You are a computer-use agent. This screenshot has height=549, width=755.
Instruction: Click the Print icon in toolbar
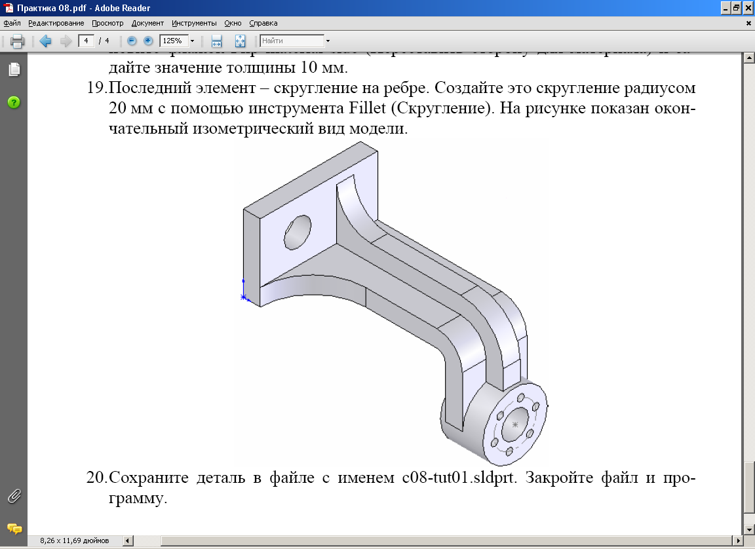pos(17,41)
